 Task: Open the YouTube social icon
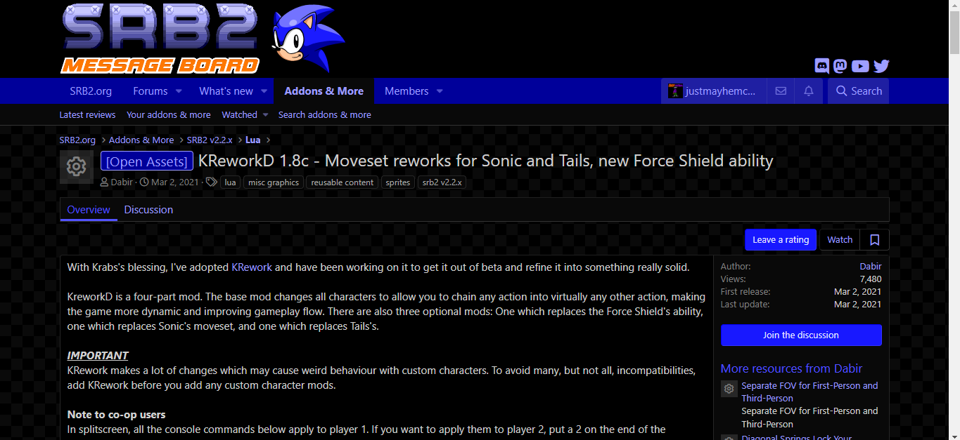tap(860, 66)
